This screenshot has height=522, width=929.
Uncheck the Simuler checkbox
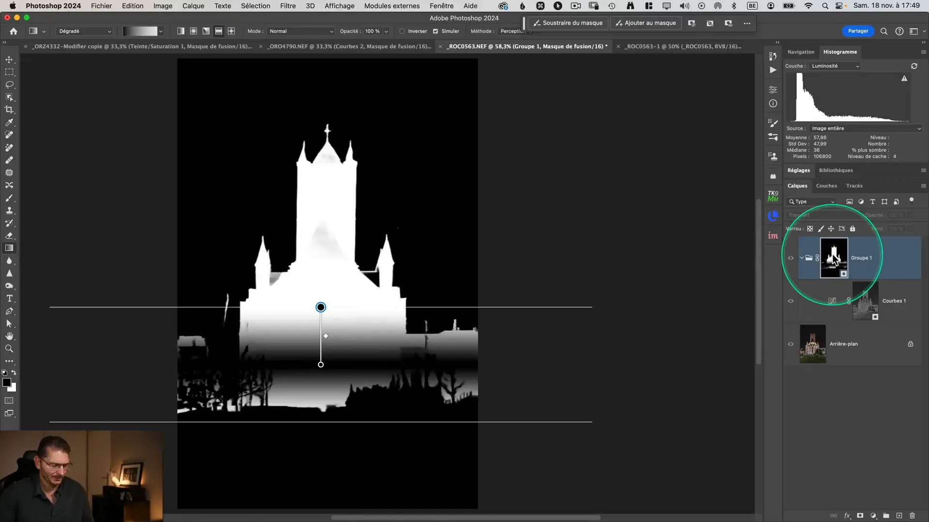point(435,31)
